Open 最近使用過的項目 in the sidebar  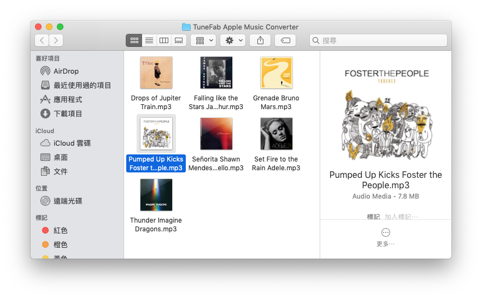click(75, 85)
